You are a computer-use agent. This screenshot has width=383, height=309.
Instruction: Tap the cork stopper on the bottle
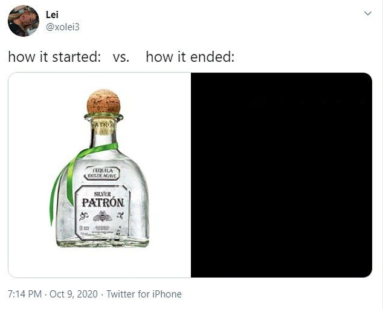(103, 102)
